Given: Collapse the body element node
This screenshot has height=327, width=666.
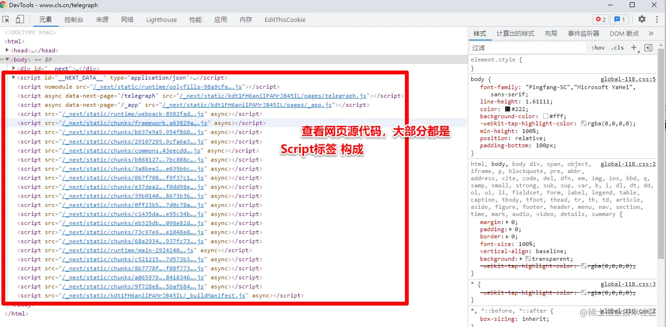Looking at the screenshot, I should pos(7,59).
